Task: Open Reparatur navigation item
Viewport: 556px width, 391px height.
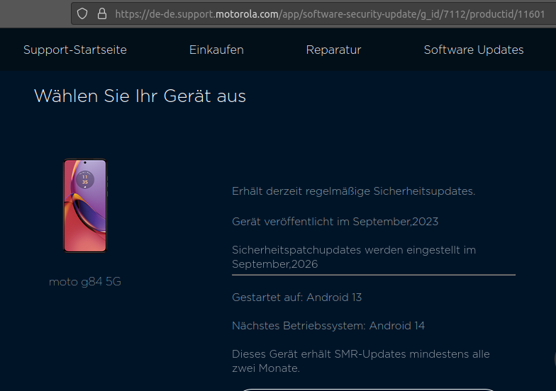Action: click(333, 50)
